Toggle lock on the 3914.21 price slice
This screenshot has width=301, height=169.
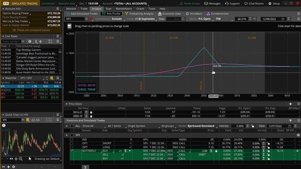pos(91,112)
